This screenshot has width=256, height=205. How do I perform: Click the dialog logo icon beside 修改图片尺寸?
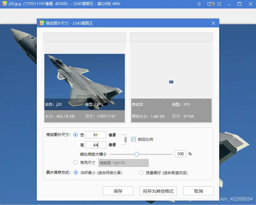coord(42,23)
